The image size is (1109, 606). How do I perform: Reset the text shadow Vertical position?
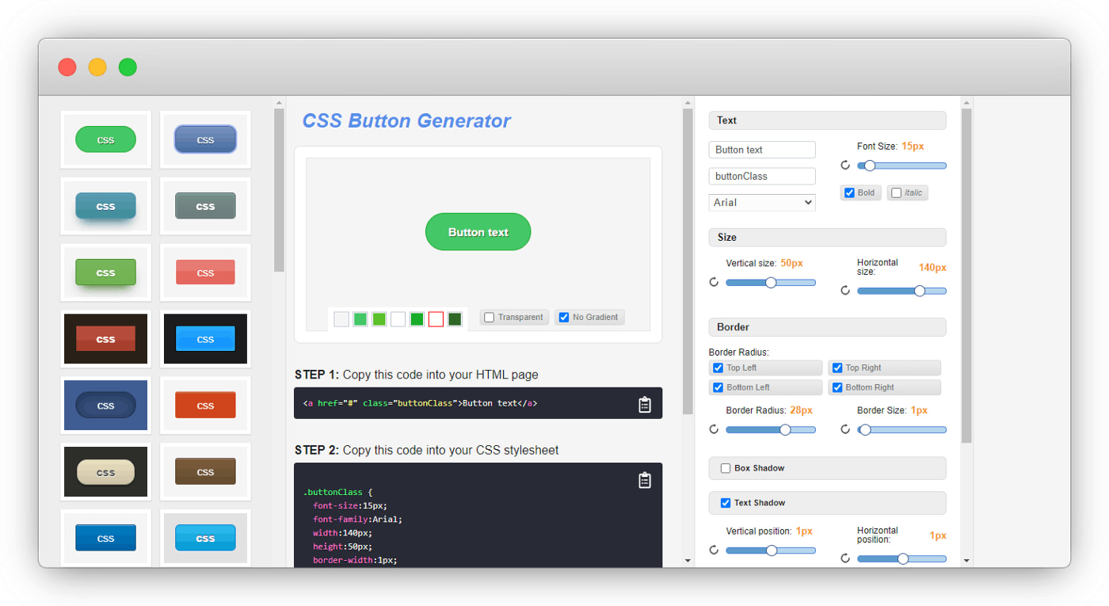coord(714,550)
